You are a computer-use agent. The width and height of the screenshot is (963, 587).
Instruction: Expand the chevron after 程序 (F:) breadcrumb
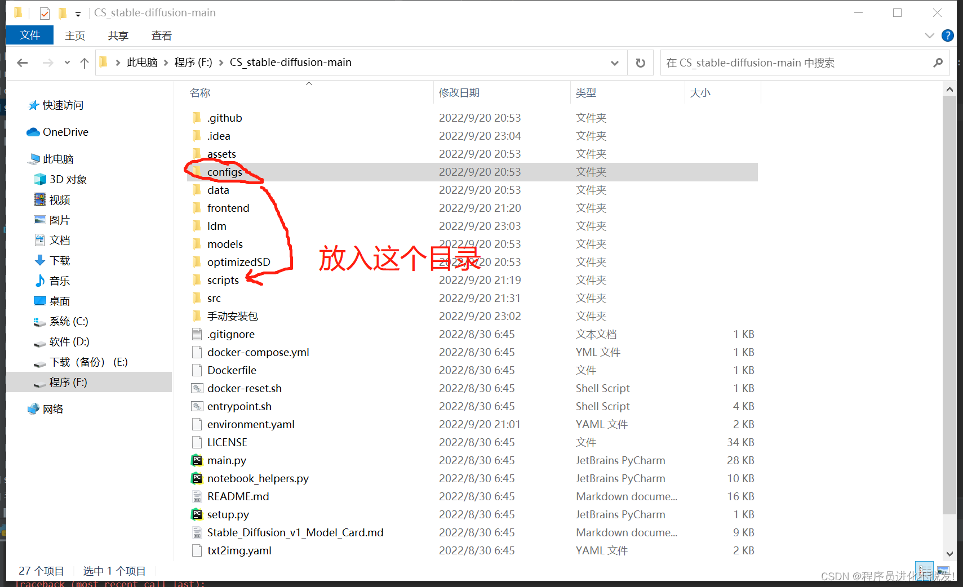point(221,63)
